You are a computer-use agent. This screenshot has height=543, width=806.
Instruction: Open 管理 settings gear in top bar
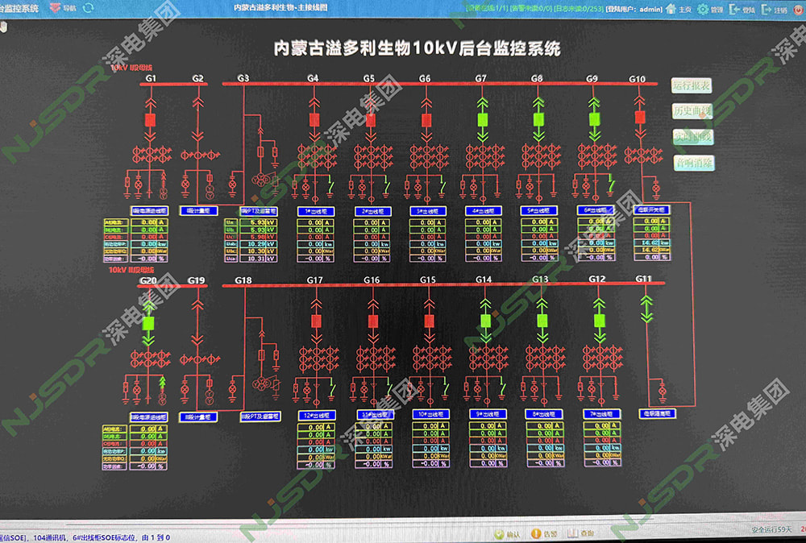click(x=703, y=10)
